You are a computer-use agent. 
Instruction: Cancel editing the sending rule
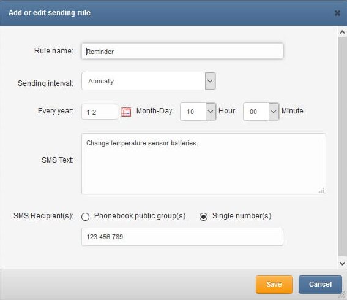tap(320, 284)
